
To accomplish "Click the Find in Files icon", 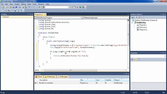I will coord(43,7).
